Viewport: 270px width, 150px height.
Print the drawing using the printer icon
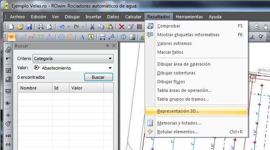(x=41, y=27)
